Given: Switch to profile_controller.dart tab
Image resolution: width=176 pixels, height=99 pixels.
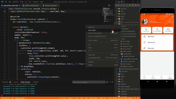Looking at the screenshot, I should click(x=31, y=5).
